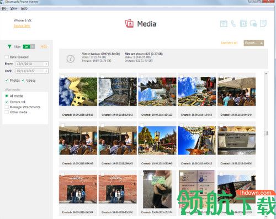
Task: Open the View menu
Action: pos(14,8)
